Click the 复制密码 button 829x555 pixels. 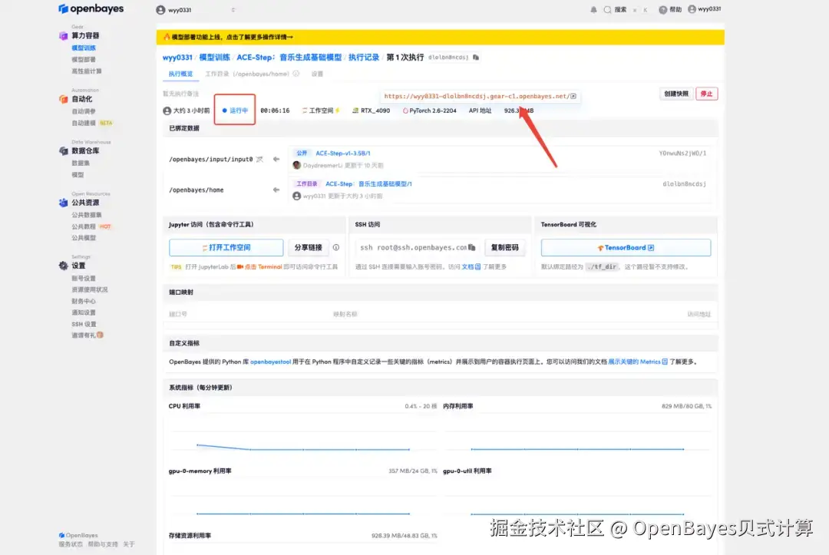point(504,247)
